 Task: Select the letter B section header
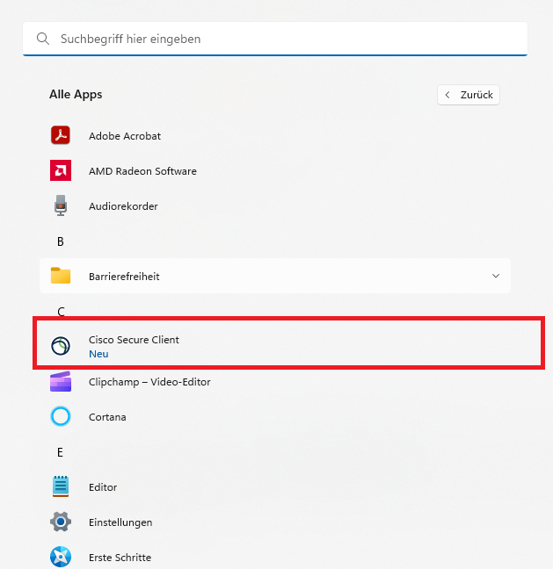click(61, 241)
